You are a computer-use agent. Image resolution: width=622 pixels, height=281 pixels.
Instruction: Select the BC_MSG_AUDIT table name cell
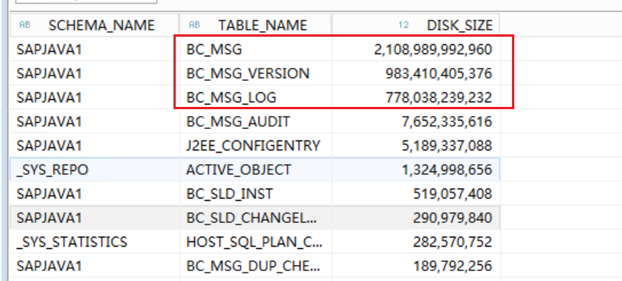coord(255,121)
